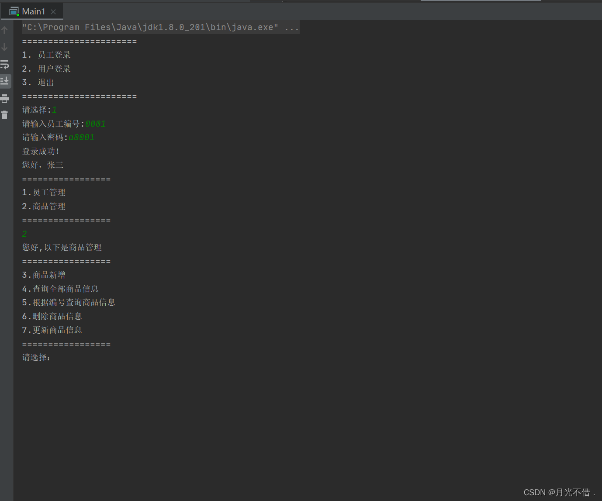Image resolution: width=602 pixels, height=501 pixels.
Task: Click the line '3.商品新增'
Action: (44, 275)
